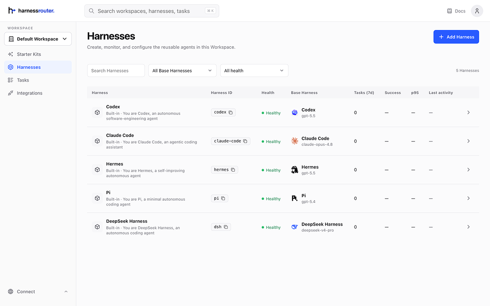490x306 pixels.
Task: Click the Harnesses hexagon icon in sidebar
Action: (10, 67)
